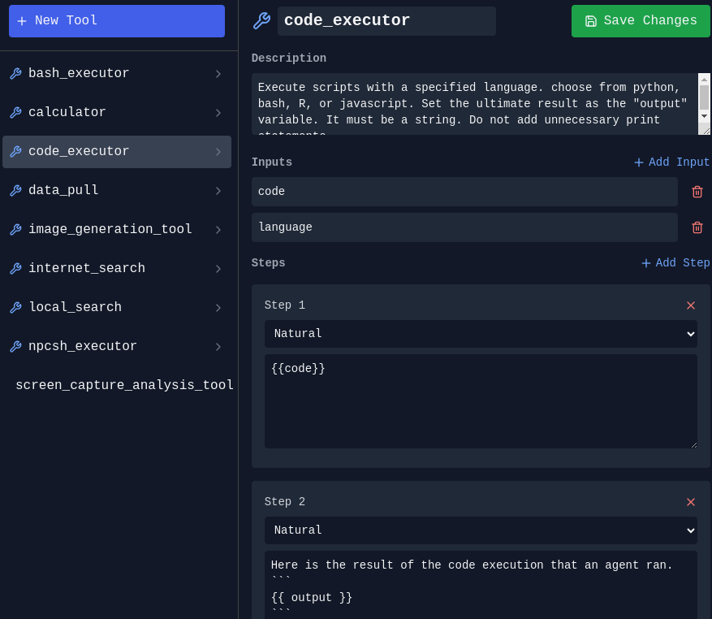Select bash_executor in tool list

click(x=117, y=74)
